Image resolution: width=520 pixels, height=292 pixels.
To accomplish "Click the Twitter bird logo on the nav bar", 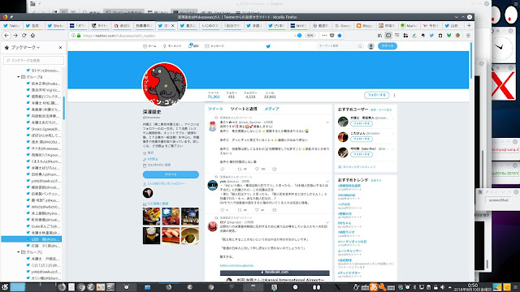I will click(x=268, y=46).
